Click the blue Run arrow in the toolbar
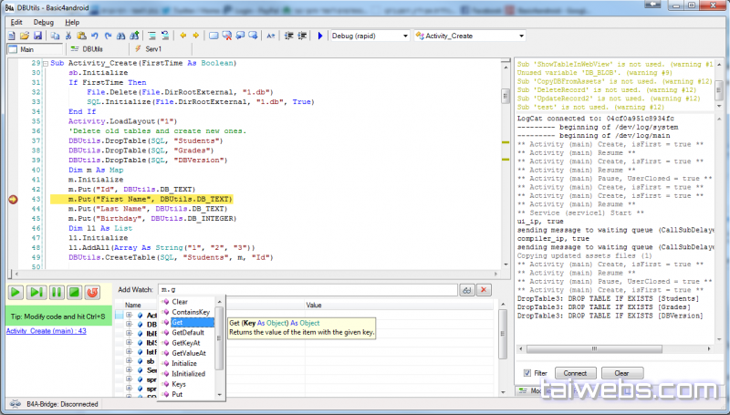 click(320, 36)
